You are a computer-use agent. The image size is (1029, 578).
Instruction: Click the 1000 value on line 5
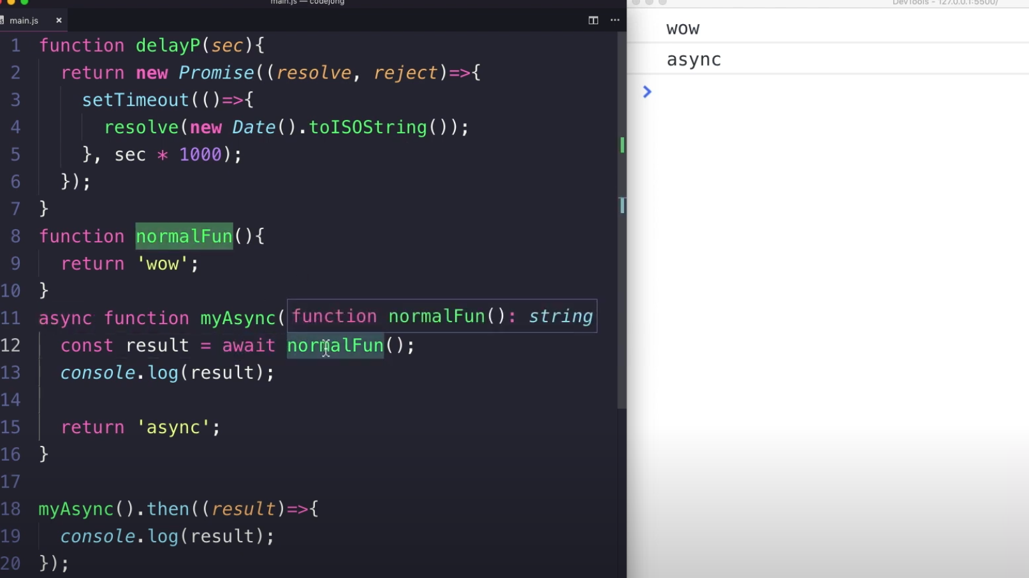click(200, 155)
